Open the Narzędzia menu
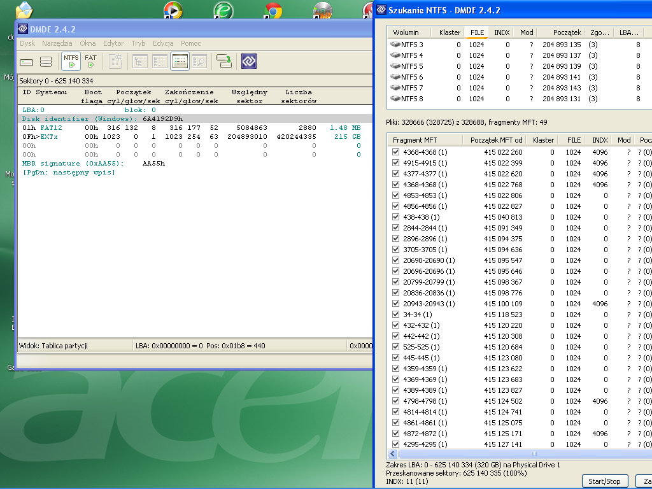The height and width of the screenshot is (489, 652). tap(57, 43)
